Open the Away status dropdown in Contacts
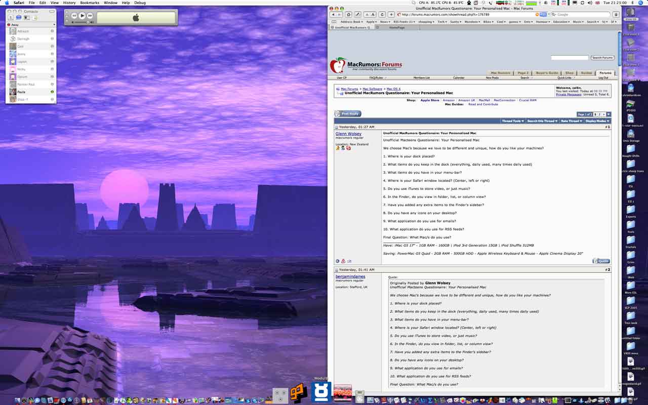 click(x=31, y=24)
